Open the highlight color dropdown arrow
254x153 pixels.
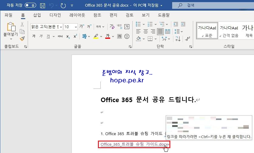point(101,36)
